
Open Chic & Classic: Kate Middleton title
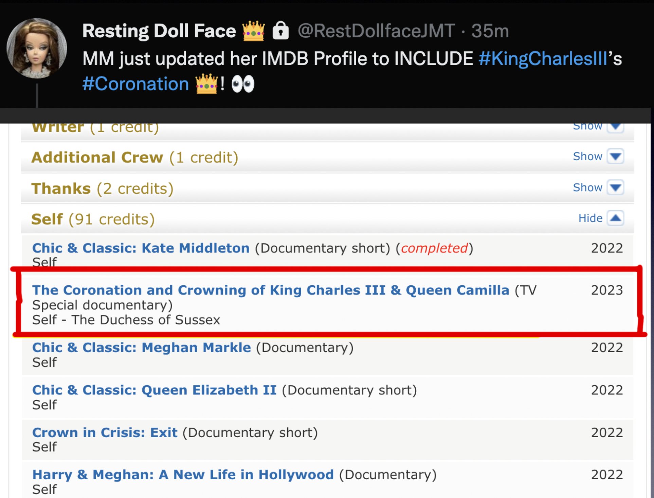[141, 248]
